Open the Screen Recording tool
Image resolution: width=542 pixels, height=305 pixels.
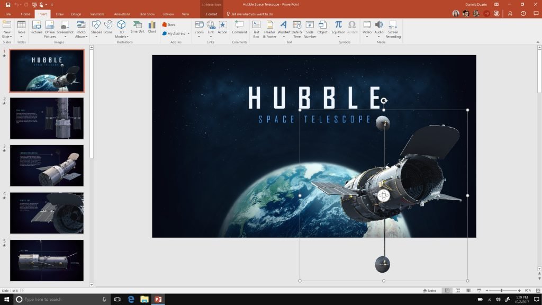click(393, 28)
